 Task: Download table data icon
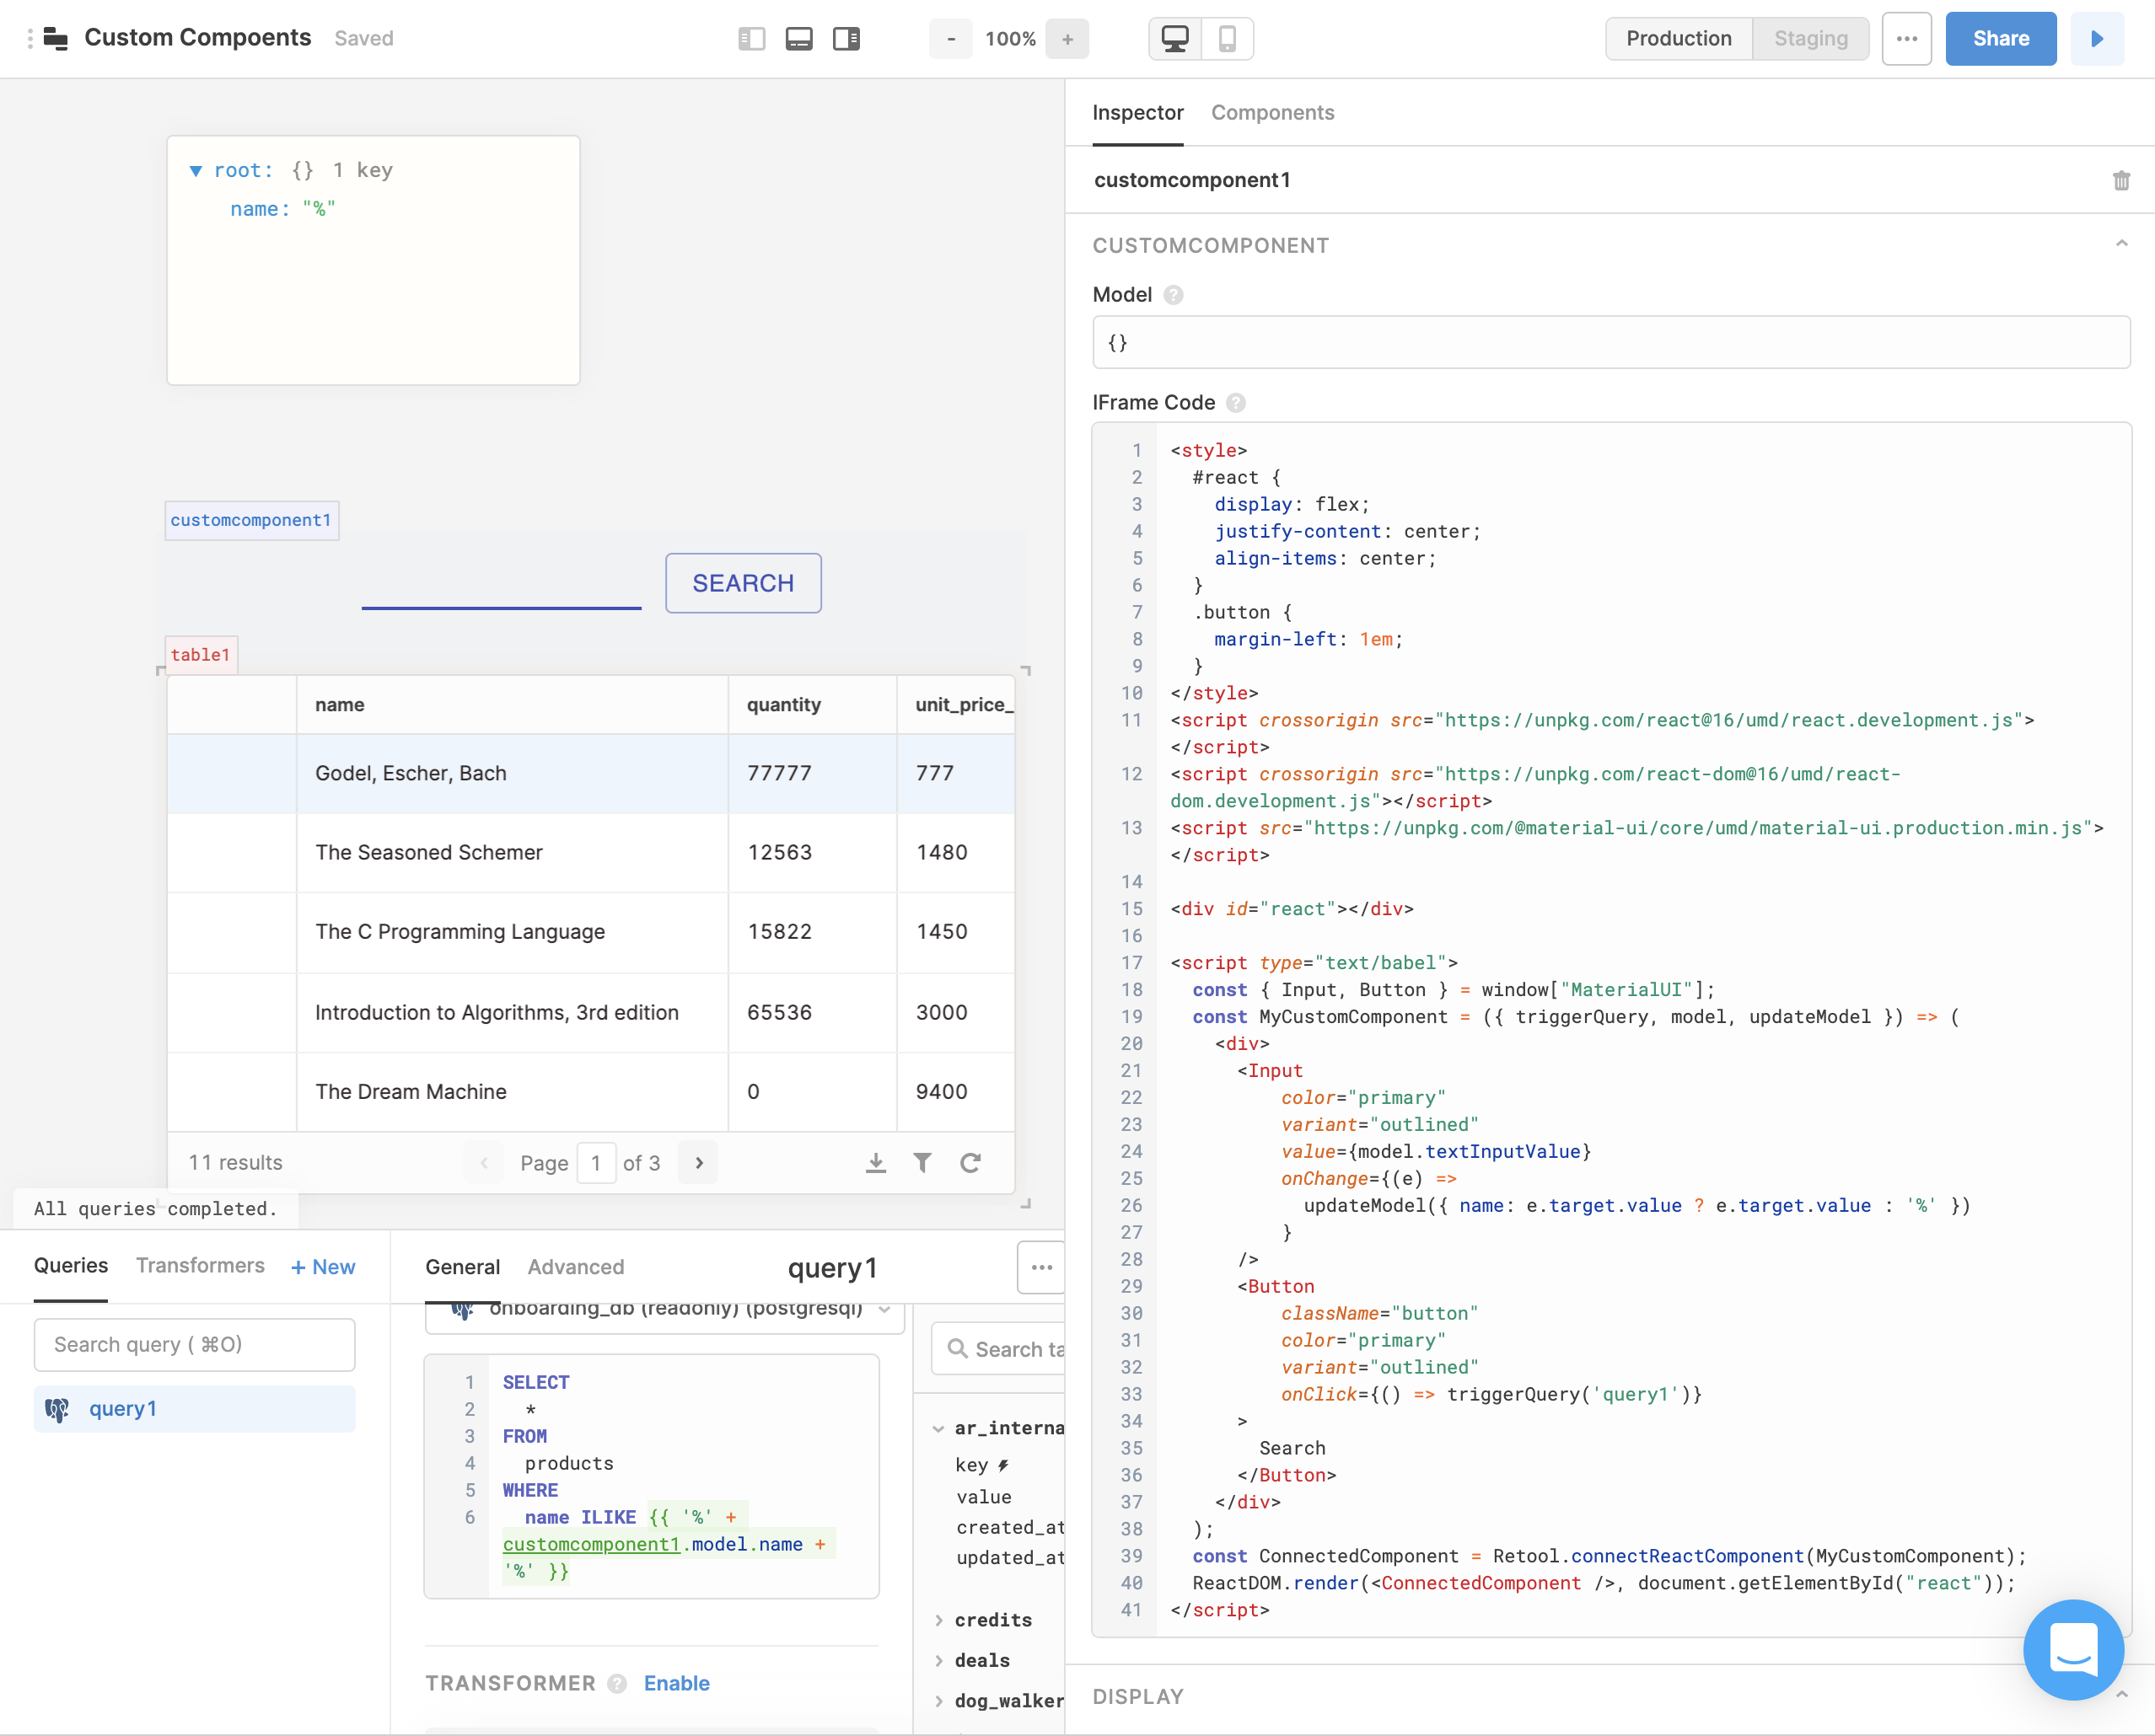875,1163
